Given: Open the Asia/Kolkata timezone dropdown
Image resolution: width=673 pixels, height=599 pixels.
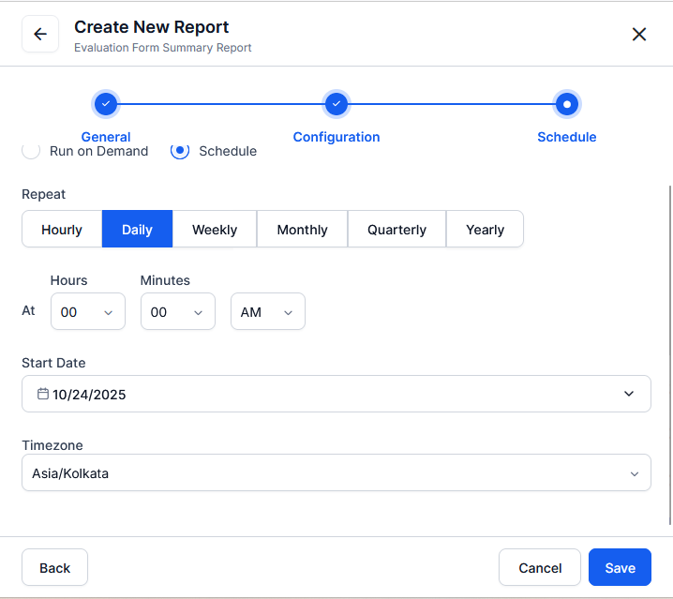Looking at the screenshot, I should tap(336, 473).
